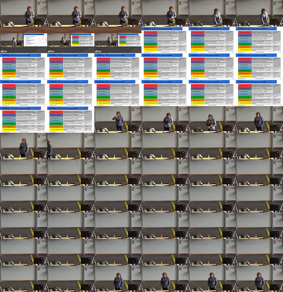Screen dimensions: 283x292
Task: Select the last full-screen OSI-Schichtenmodell slide frame
Action: click(x=71, y=119)
